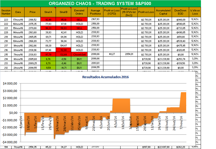Select the BUY cell in row 214
This screenshot has height=149, width=216.
(79, 59)
